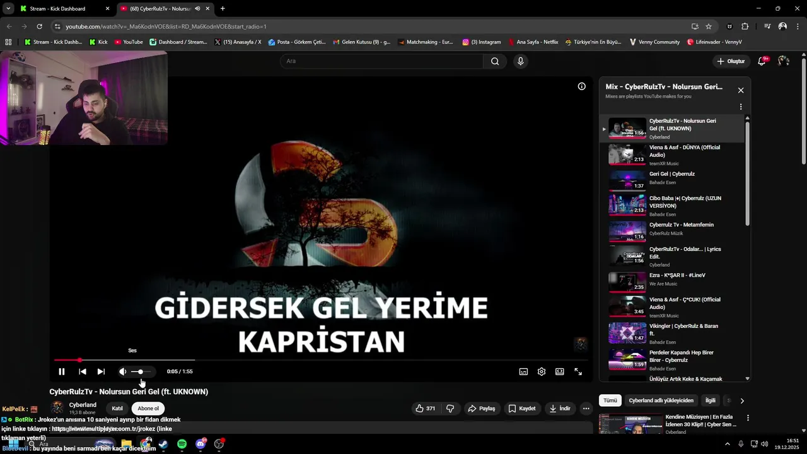The width and height of the screenshot is (807, 454).
Task: Play 'Viena & Asıf - DÜNYA' from the mix
Action: 672,154
